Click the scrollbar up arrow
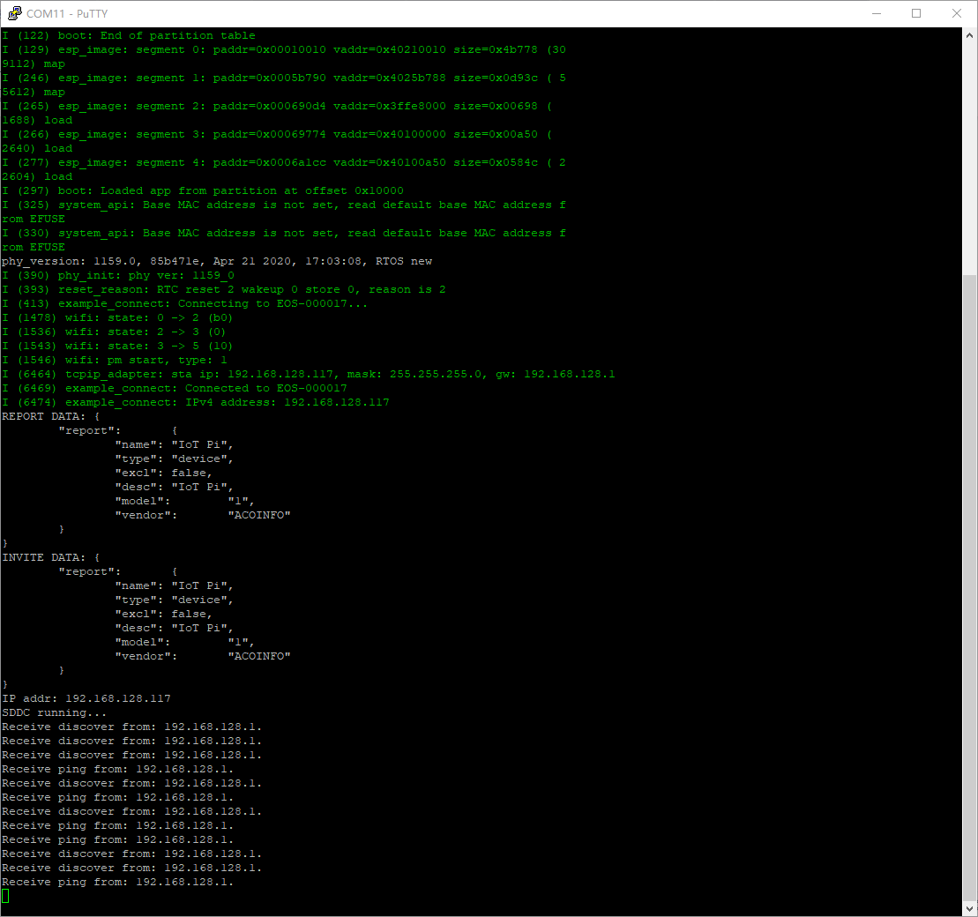The height and width of the screenshot is (917, 978). click(969, 35)
